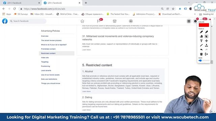Open Gmail Inbox bookmark
Screen dimensions: 216x121
(x=42, y=14)
